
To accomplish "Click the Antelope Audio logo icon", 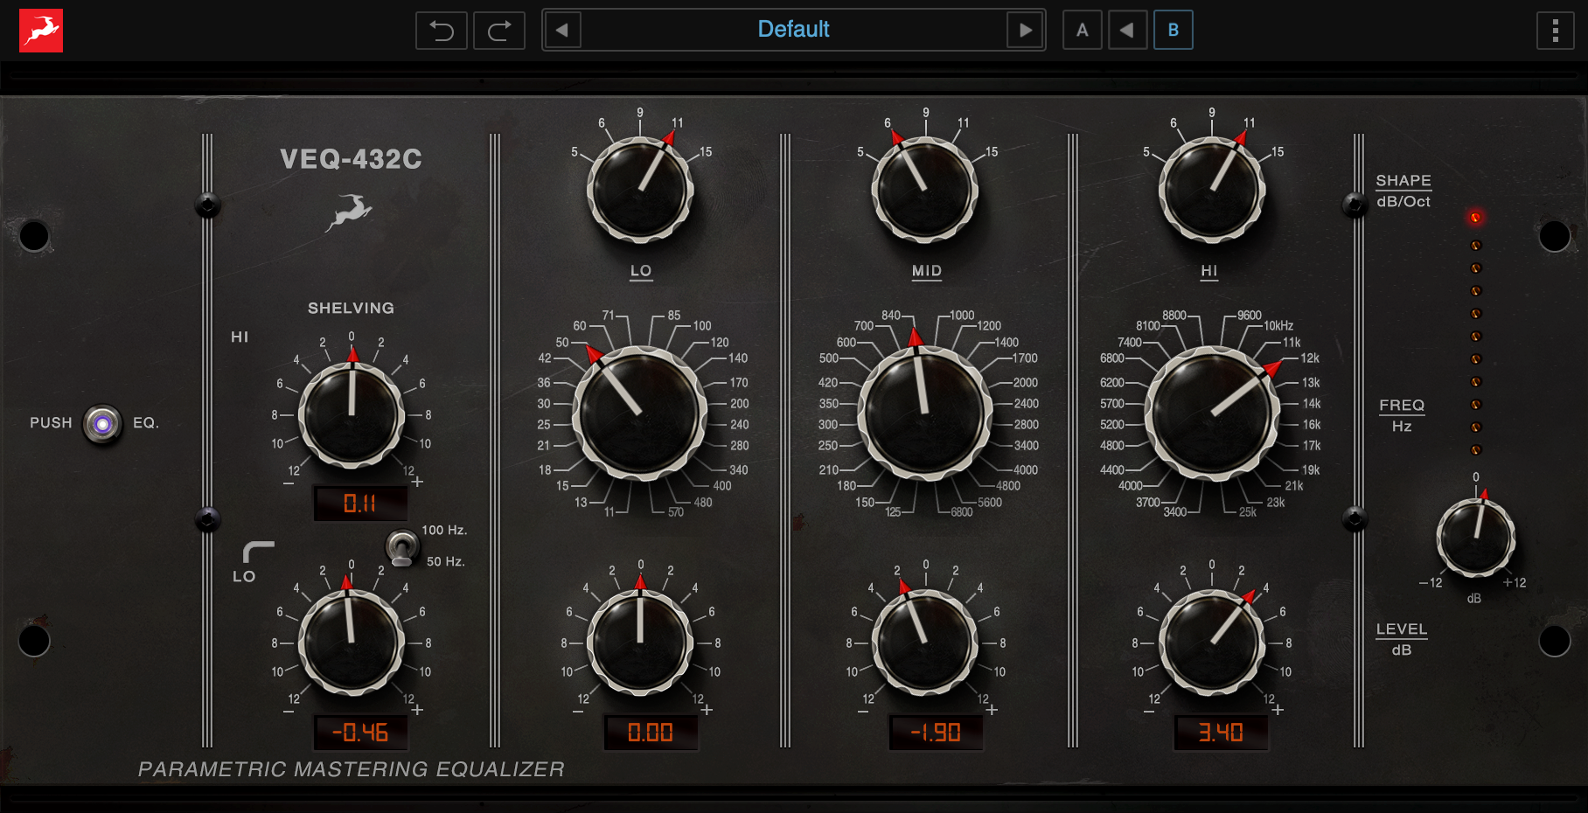I will coord(41,31).
